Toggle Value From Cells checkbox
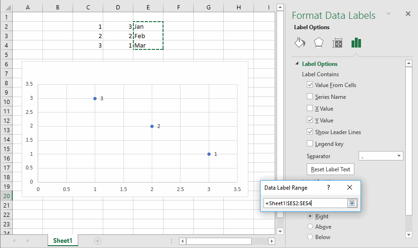This screenshot has height=248, width=418. (x=310, y=85)
